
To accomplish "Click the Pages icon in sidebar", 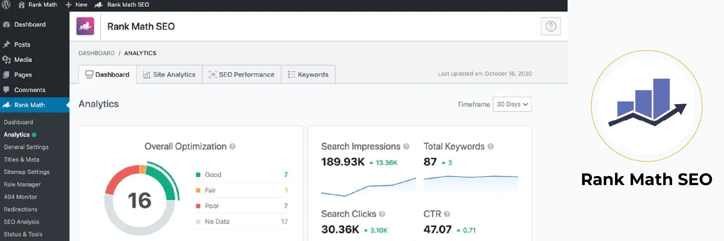I will [6, 75].
